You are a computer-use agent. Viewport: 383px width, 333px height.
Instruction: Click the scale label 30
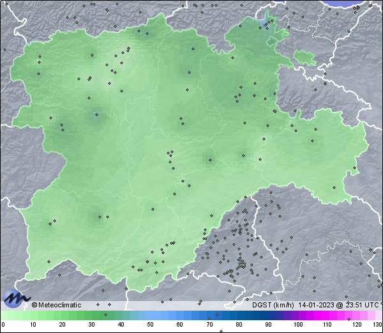tap(91, 325)
